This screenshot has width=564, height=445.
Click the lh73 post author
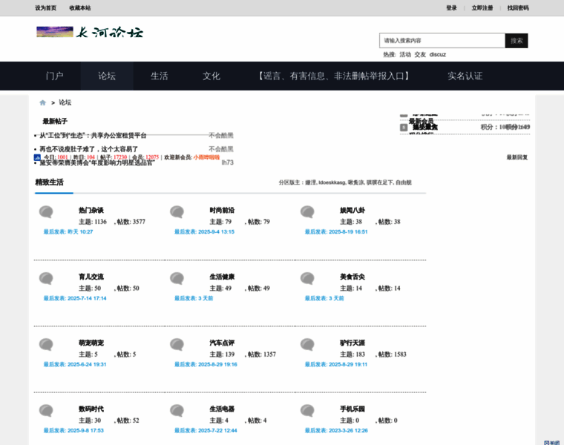coord(227,163)
